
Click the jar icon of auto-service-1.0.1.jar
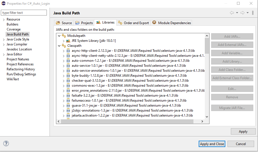[68, 66]
